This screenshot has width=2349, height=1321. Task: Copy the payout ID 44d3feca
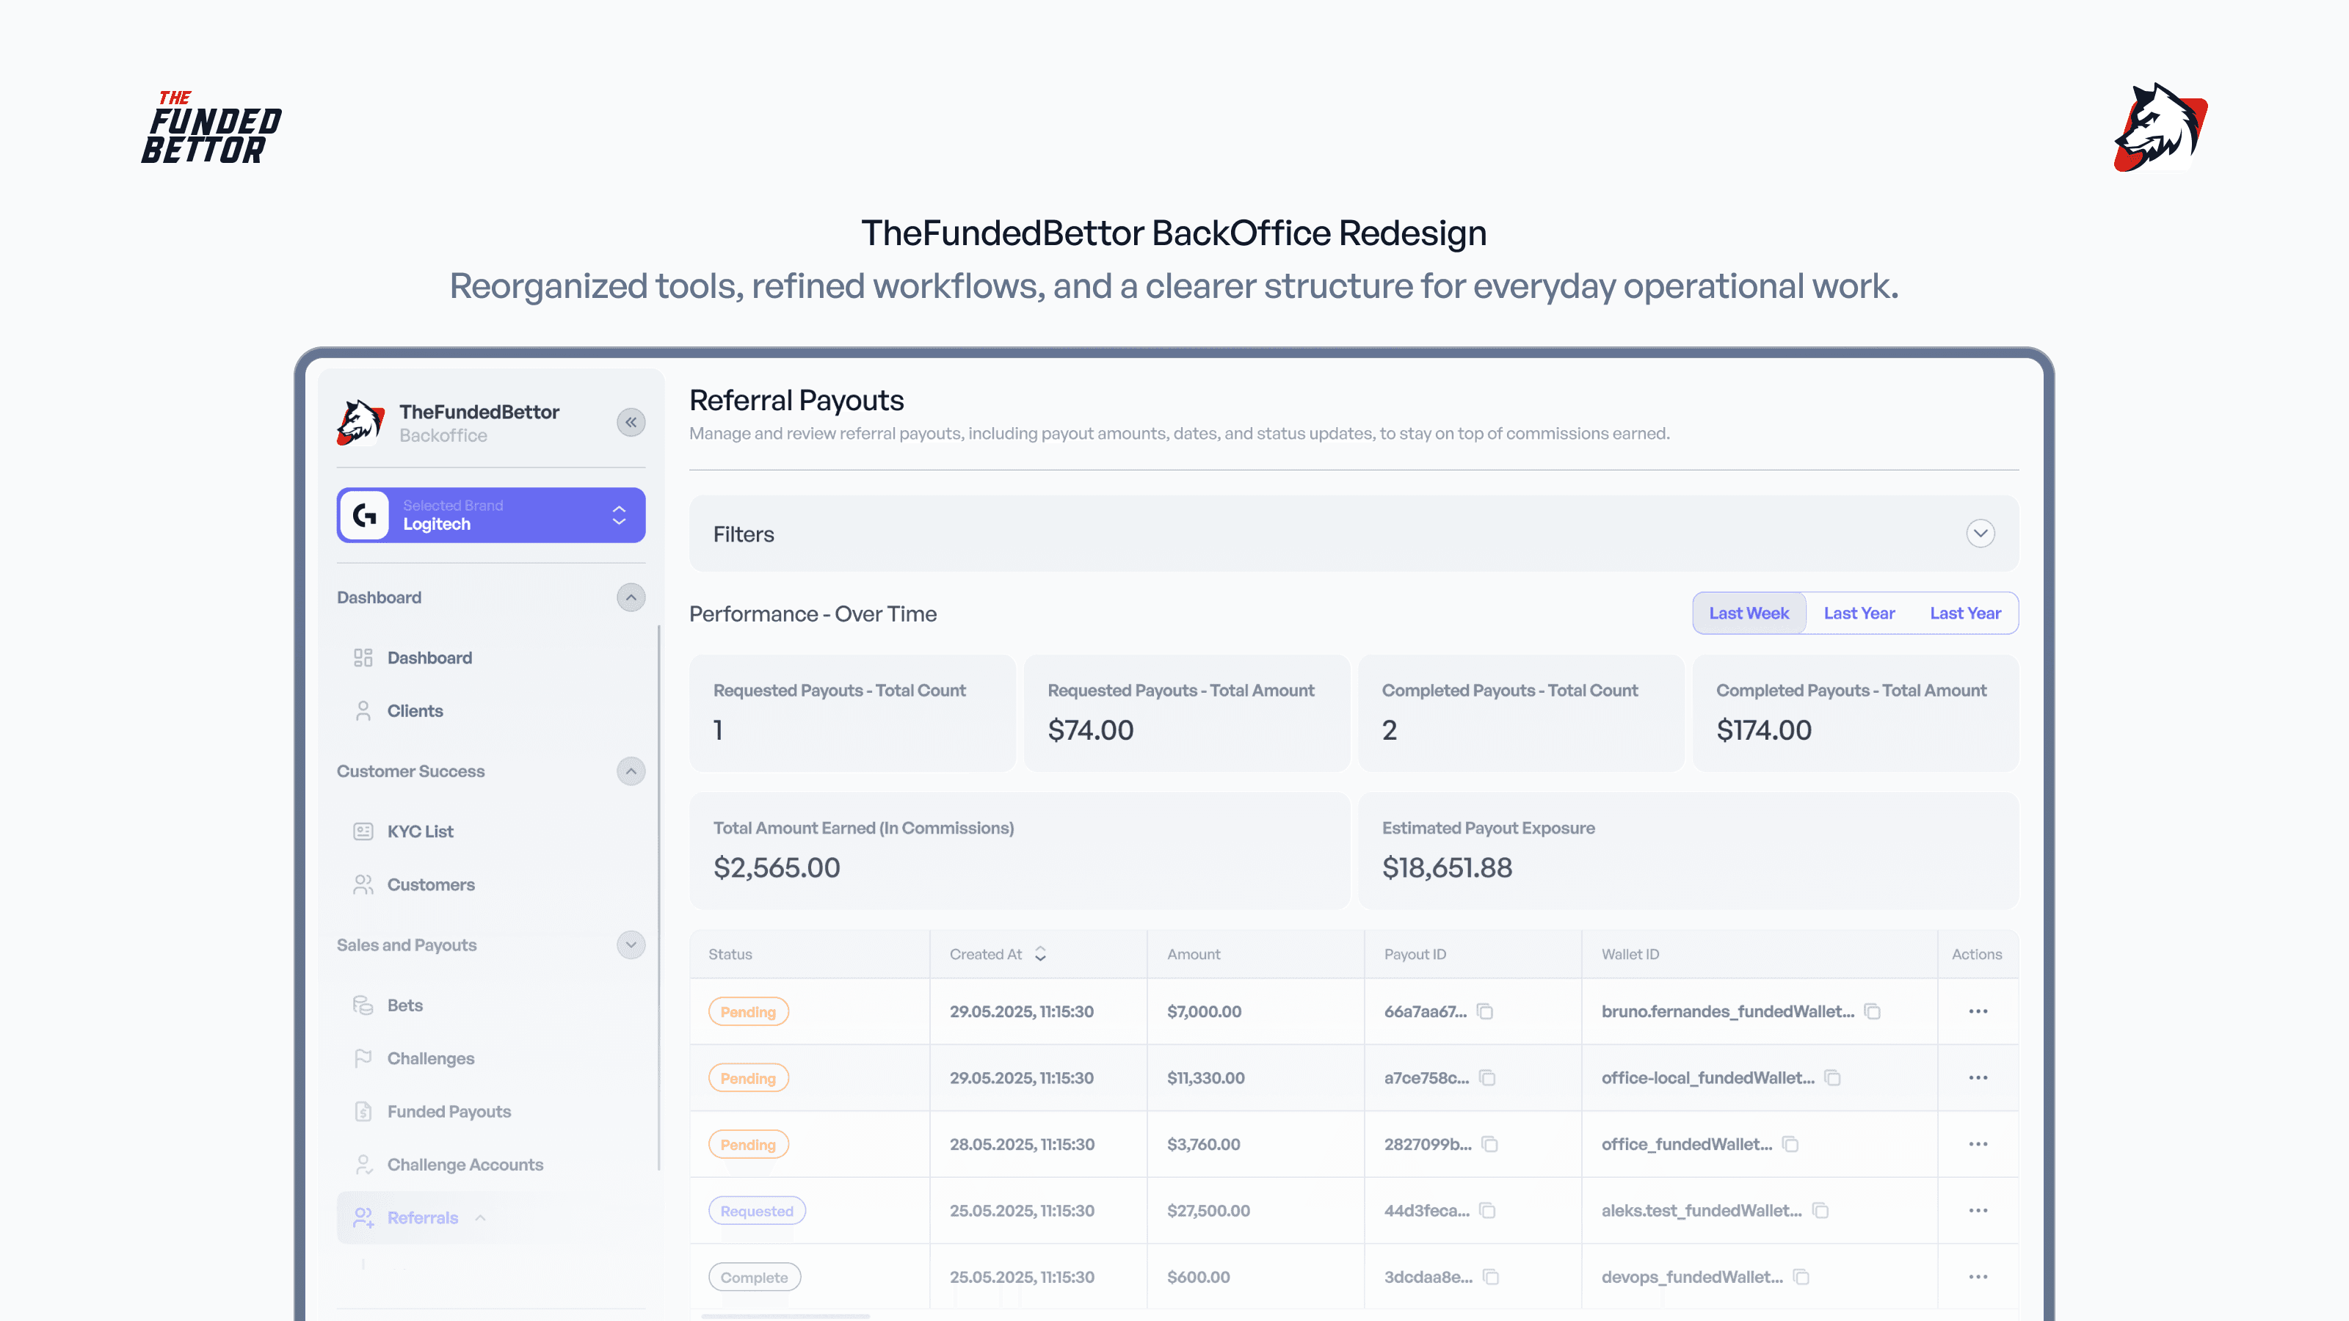click(x=1487, y=1211)
